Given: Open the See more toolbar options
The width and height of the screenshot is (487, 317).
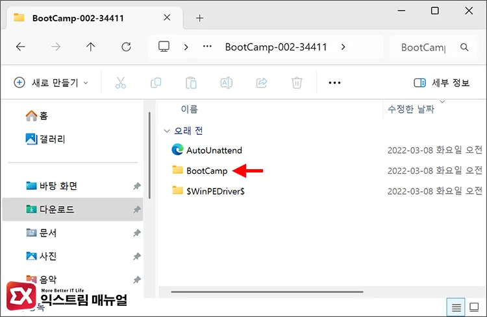Looking at the screenshot, I should [334, 83].
